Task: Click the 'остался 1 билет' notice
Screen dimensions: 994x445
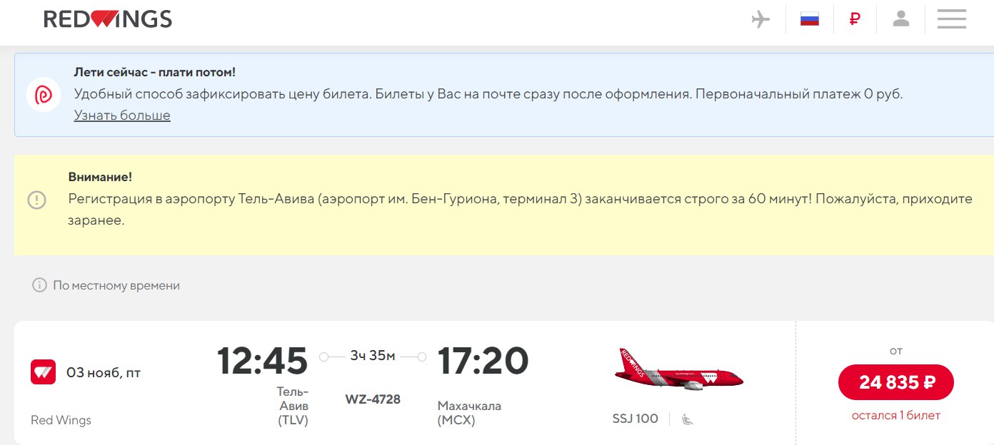Action: [895, 415]
